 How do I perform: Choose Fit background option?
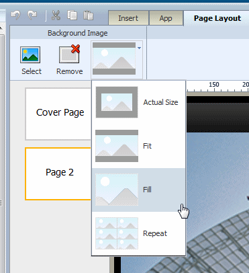pyautogui.click(x=139, y=146)
